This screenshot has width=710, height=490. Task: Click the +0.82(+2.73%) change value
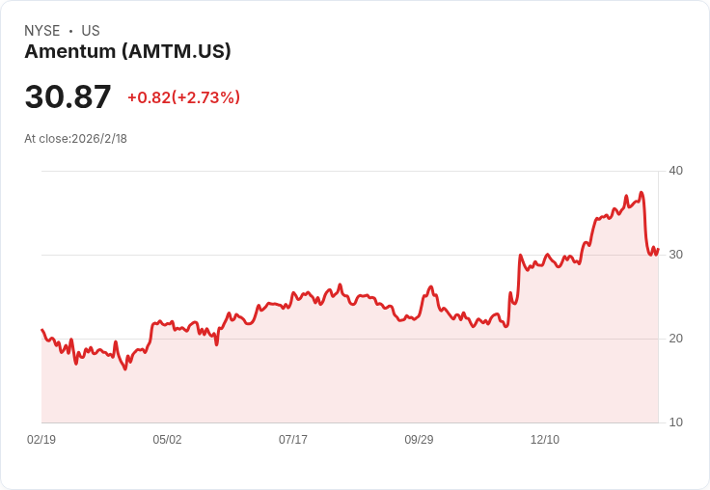point(184,97)
